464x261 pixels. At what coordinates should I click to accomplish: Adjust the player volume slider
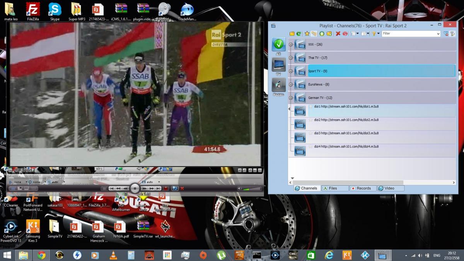252,189
